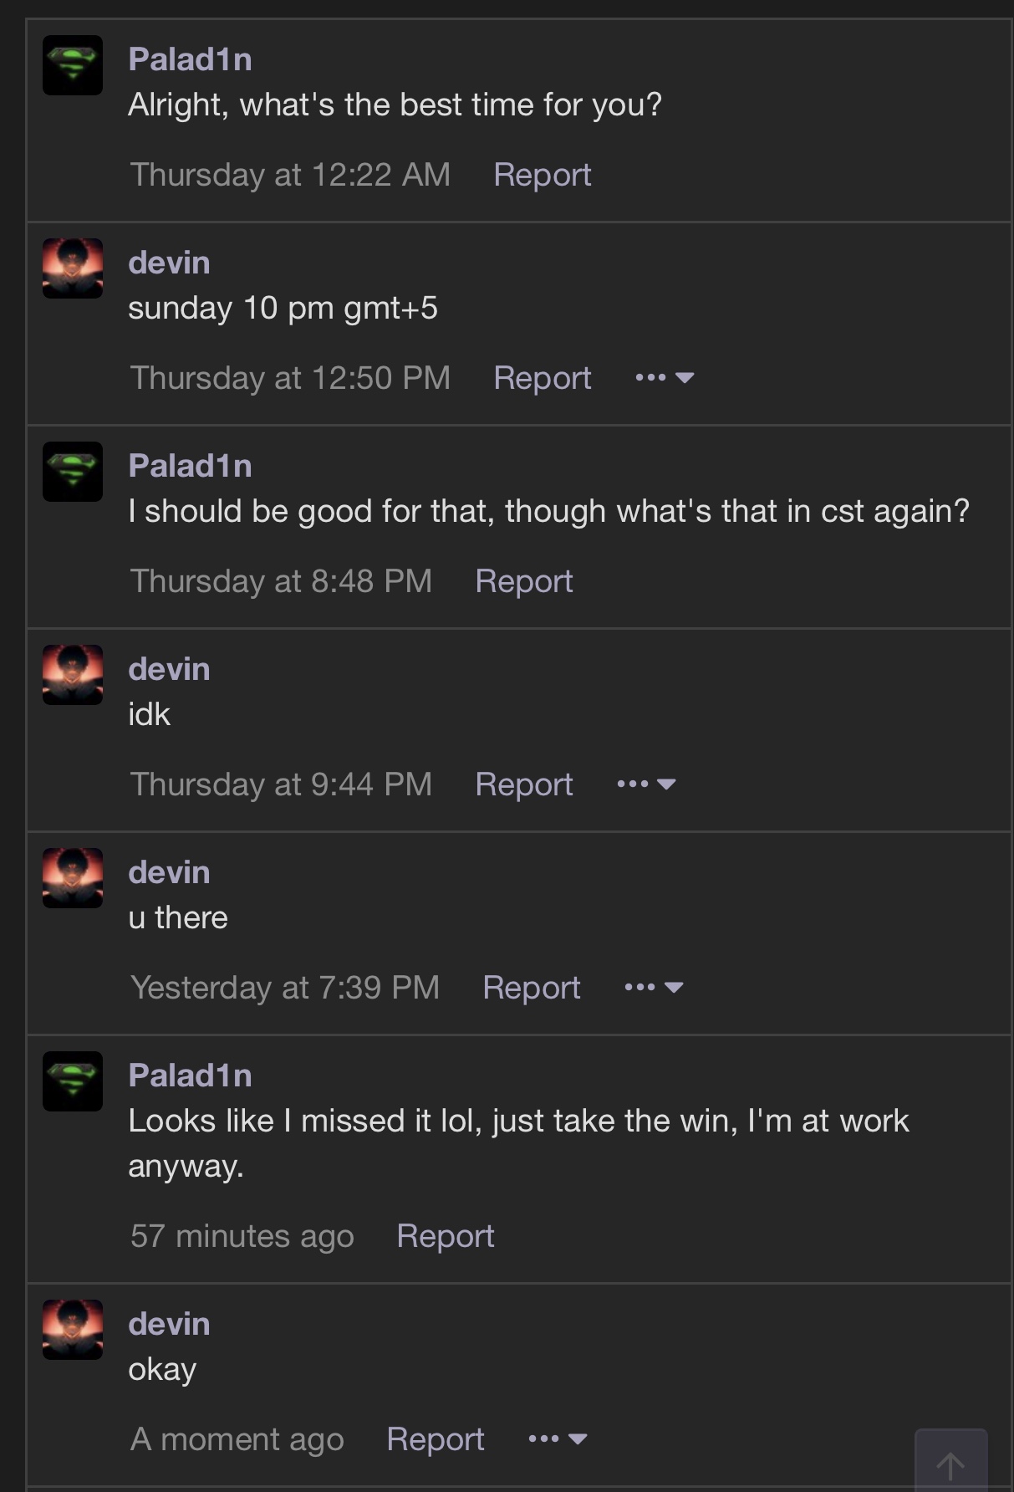
Task: Open Palad1n's profile from the first message username
Action: [190, 59]
